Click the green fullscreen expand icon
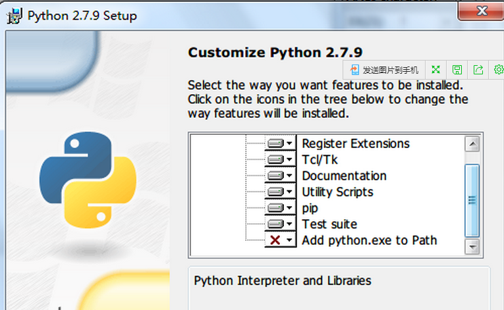 pyautogui.click(x=436, y=70)
